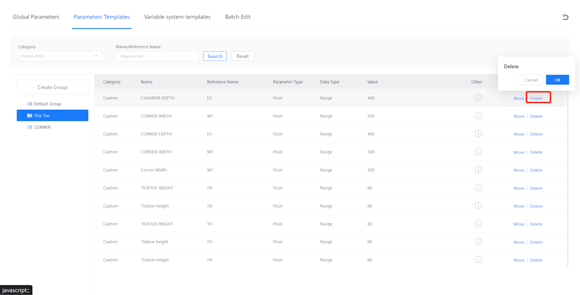Click Move link for Tixktoe height row
This screenshot has width=580, height=295.
(519, 242)
